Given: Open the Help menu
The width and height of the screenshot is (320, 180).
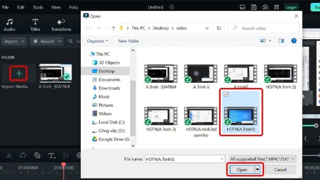Looking at the screenshot, I should 74,7.
